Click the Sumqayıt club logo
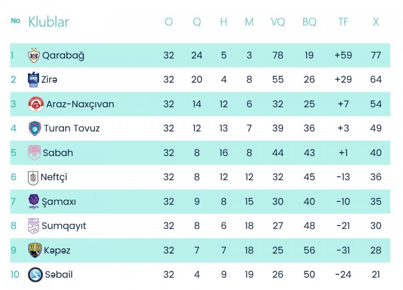The height and width of the screenshot is (290, 403). (34, 226)
